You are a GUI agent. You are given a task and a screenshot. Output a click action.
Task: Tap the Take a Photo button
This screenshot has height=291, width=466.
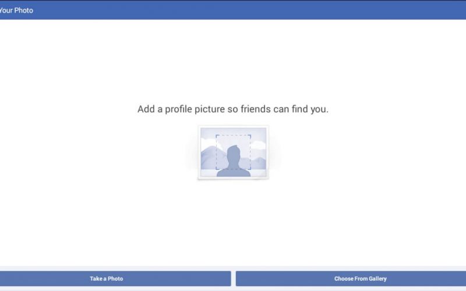click(x=115, y=279)
